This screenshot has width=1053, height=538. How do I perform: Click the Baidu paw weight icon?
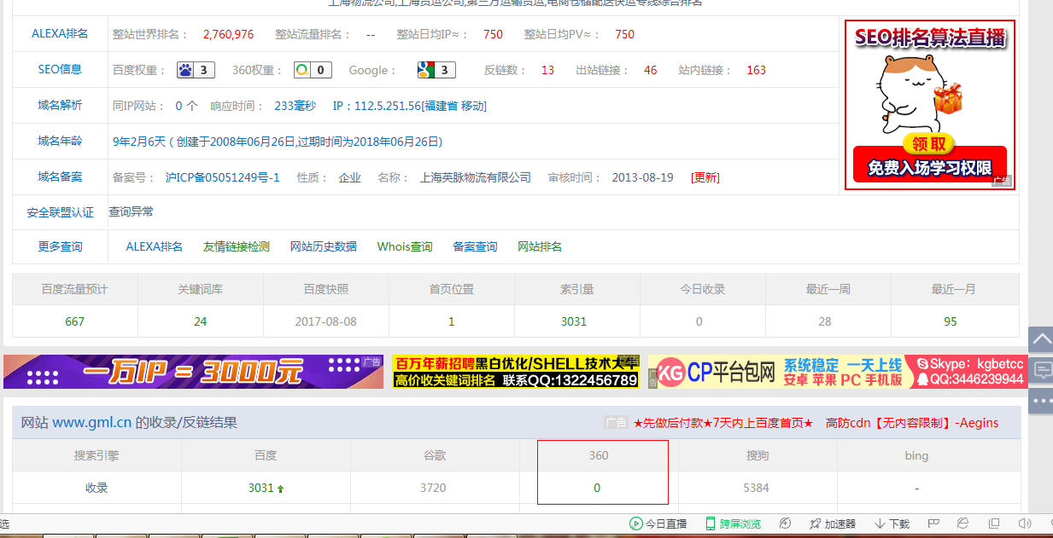[x=196, y=70]
